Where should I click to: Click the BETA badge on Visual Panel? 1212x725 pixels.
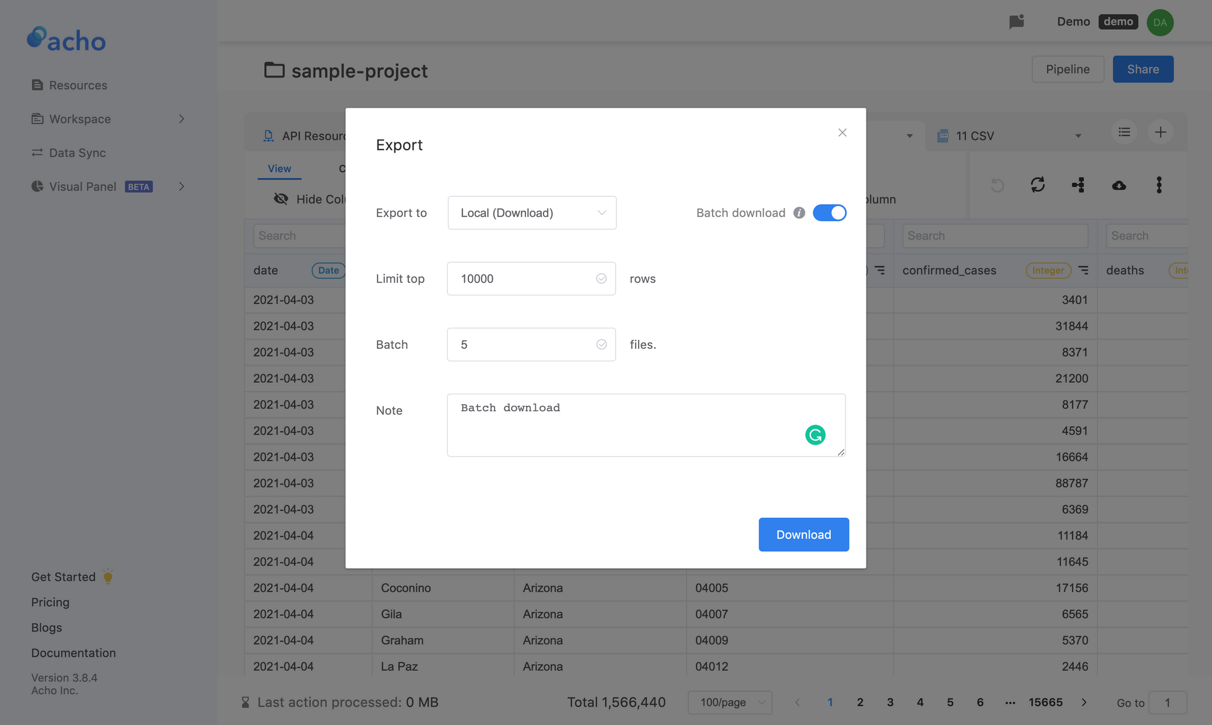[138, 187]
